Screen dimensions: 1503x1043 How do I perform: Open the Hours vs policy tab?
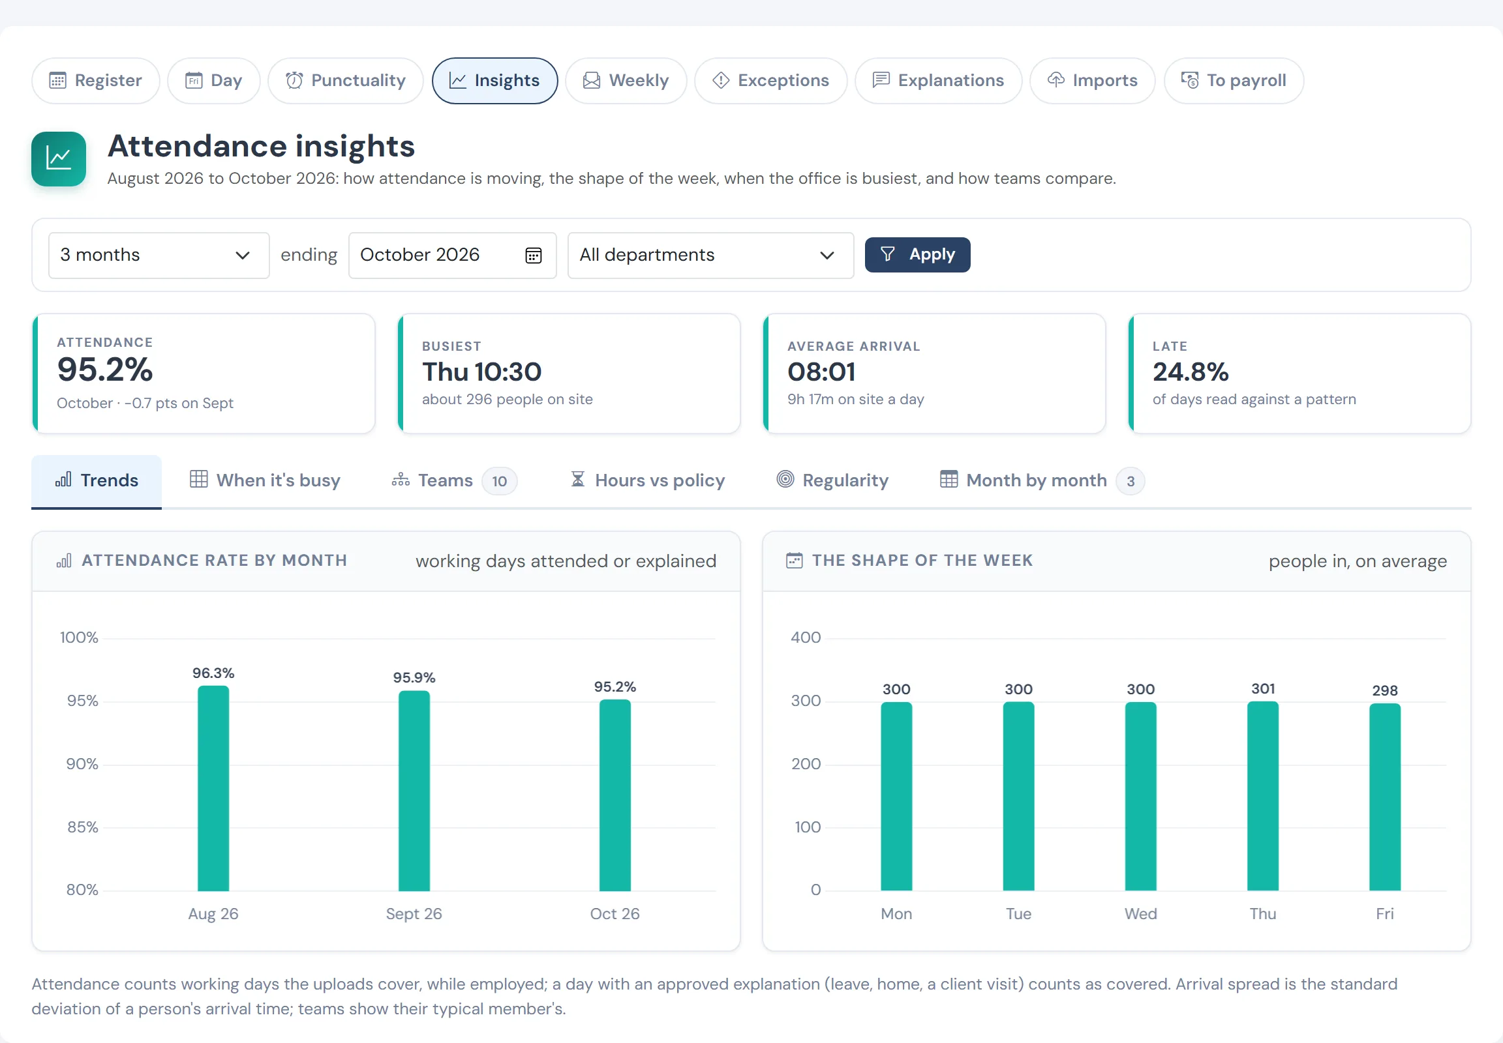tap(648, 481)
